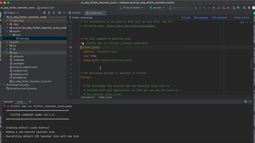Image resolution: width=255 pixels, height=143 pixels.
Task: Expand the ios folder
Action: 7,46
